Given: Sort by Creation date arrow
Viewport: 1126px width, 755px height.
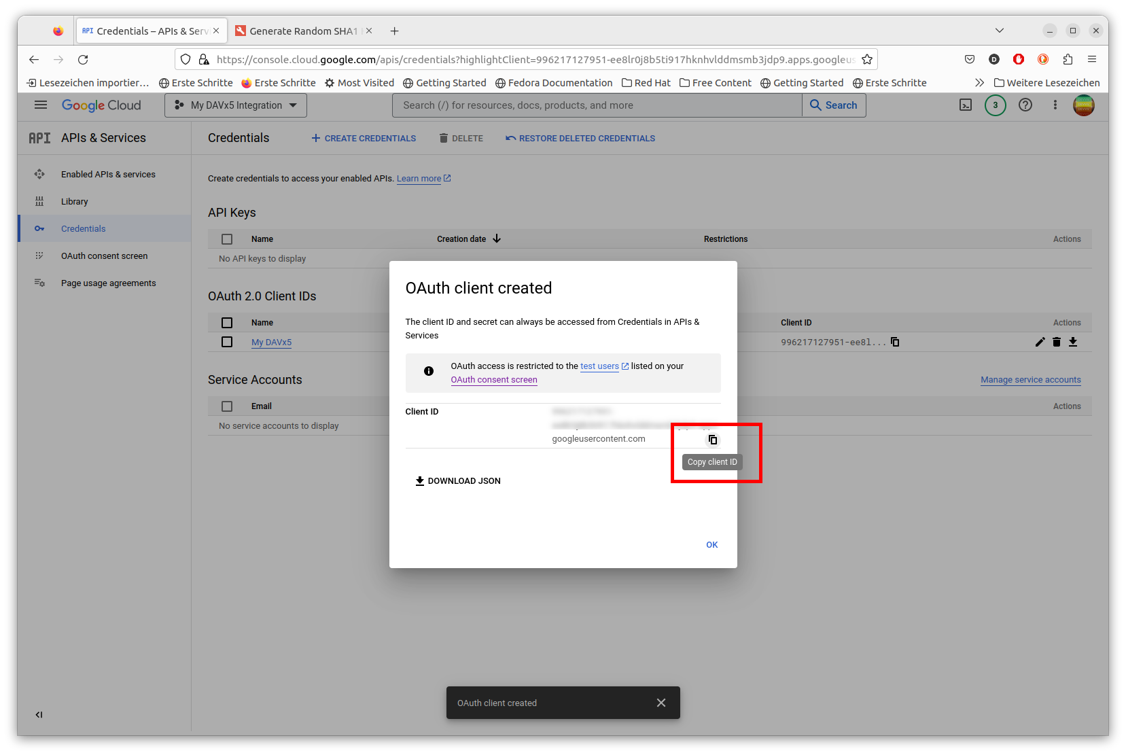Looking at the screenshot, I should 497,239.
